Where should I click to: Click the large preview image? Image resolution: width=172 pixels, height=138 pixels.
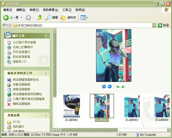114,56
